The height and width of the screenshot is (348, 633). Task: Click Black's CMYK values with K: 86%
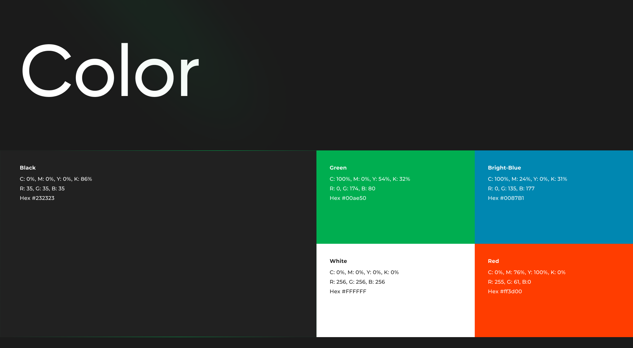tap(56, 179)
